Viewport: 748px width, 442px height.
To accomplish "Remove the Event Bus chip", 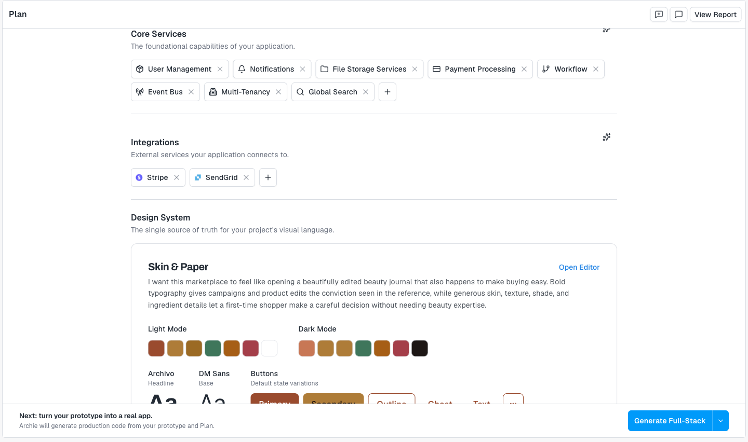I will point(191,92).
